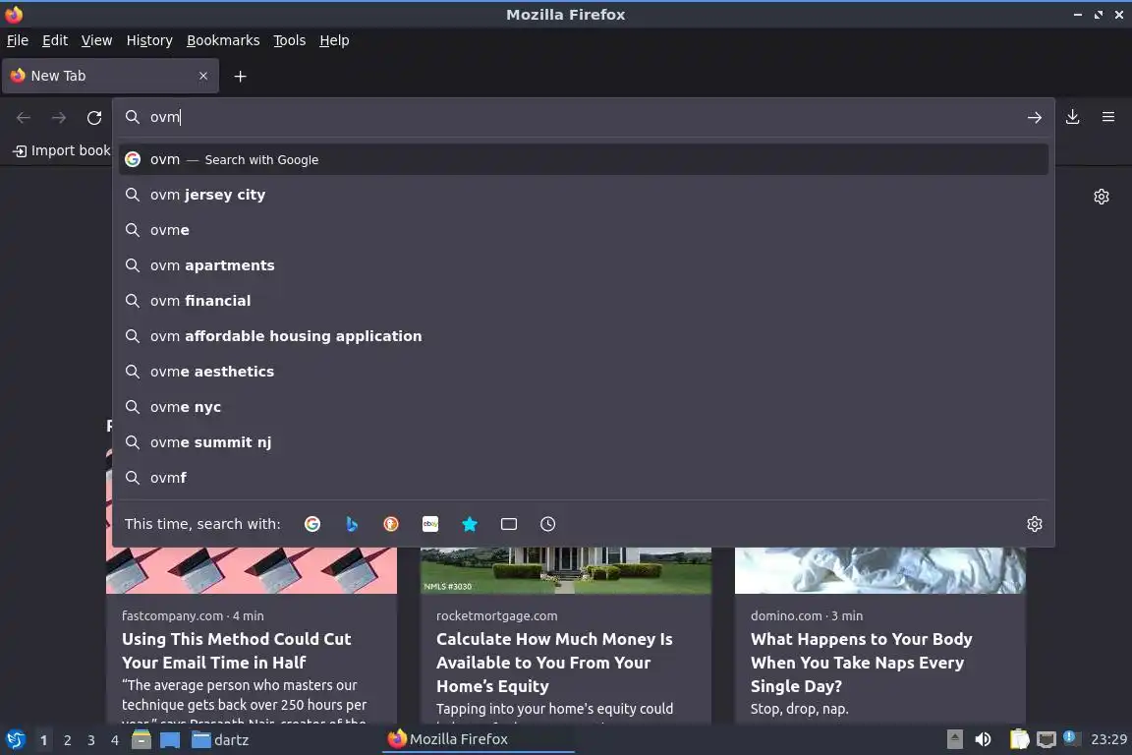Open the Tools menu
The height and width of the screenshot is (755, 1132).
pos(290,40)
